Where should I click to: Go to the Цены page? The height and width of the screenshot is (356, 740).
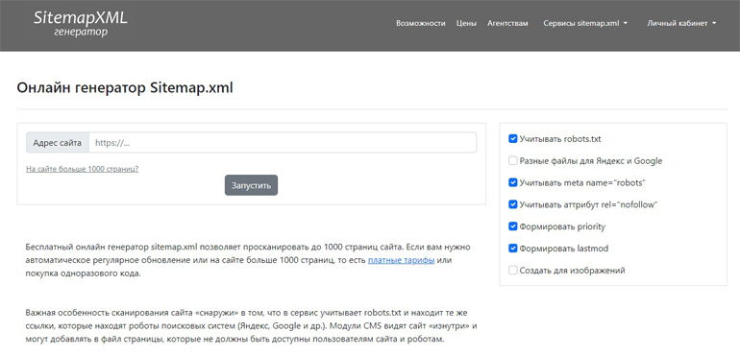(466, 23)
